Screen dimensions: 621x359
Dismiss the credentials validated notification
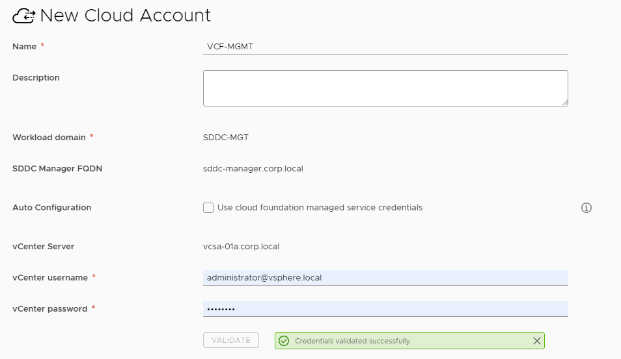point(536,341)
